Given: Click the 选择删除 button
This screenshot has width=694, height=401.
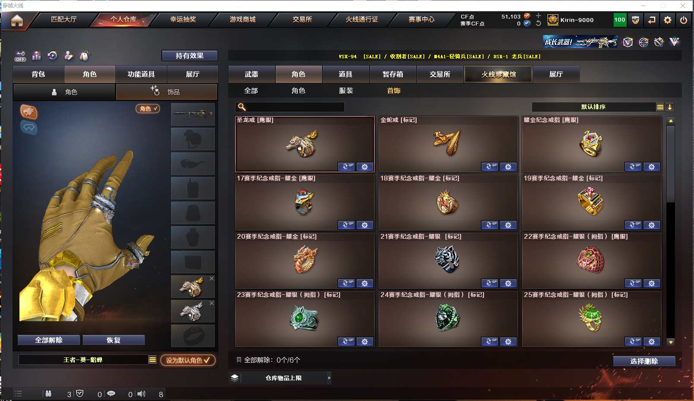Looking at the screenshot, I should tap(644, 361).
